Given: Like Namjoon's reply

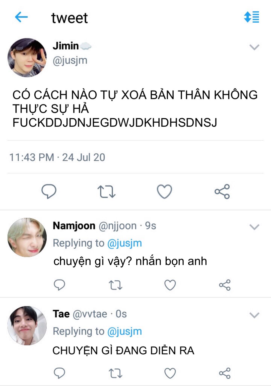Looking at the screenshot, I should (x=170, y=285).
